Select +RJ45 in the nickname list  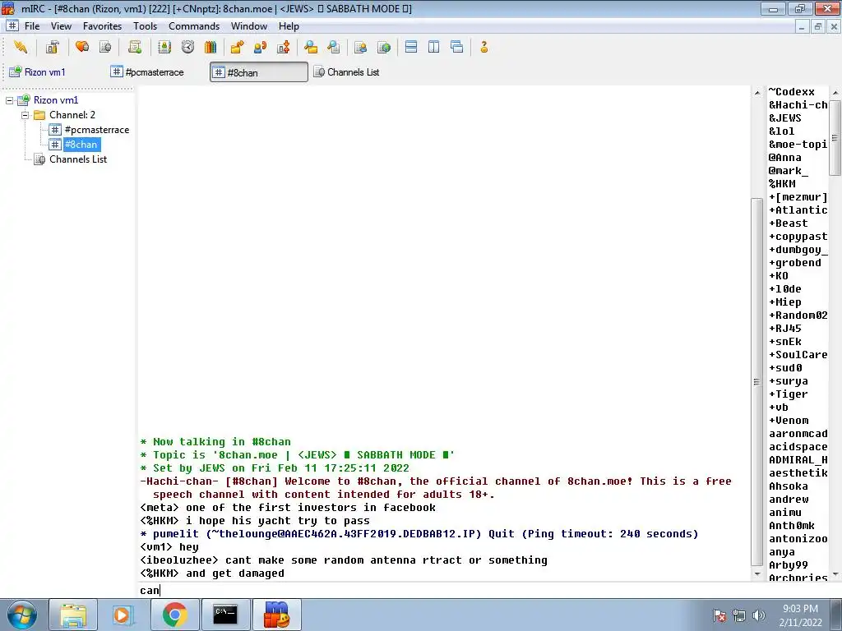click(x=785, y=329)
